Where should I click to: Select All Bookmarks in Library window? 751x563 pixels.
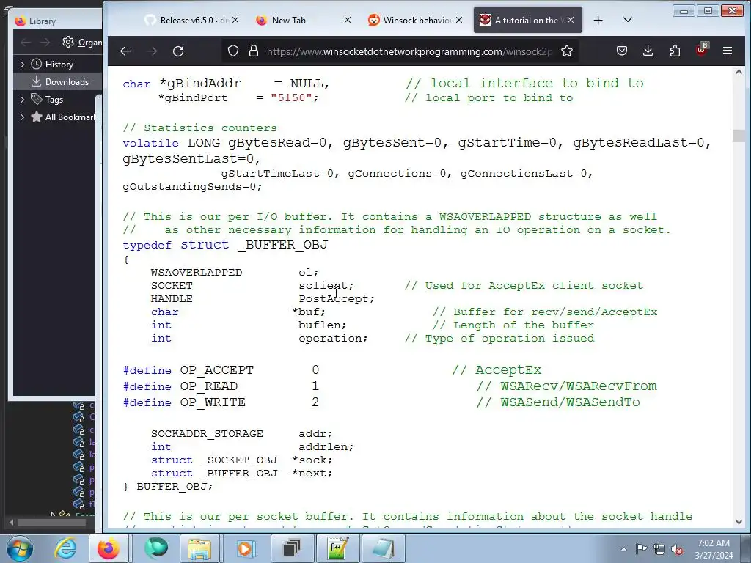(x=65, y=117)
